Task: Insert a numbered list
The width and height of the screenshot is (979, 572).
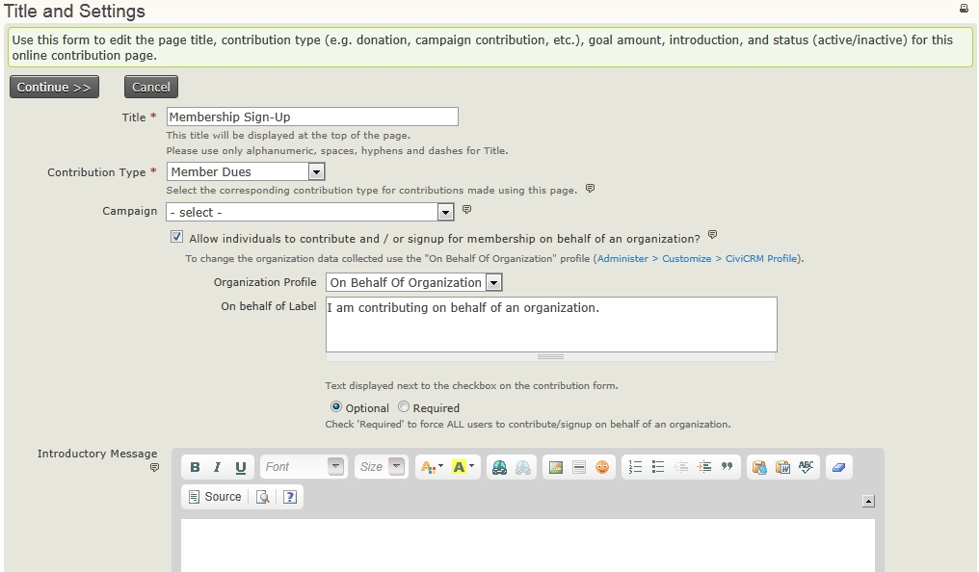Action: [635, 467]
